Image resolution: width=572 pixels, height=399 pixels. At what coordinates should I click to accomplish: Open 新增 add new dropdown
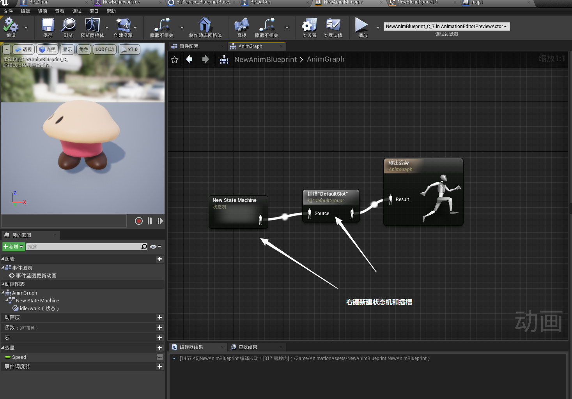(x=14, y=247)
